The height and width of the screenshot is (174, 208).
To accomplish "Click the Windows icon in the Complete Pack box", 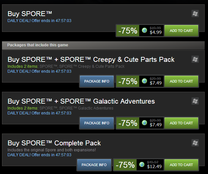I will click(195, 143).
